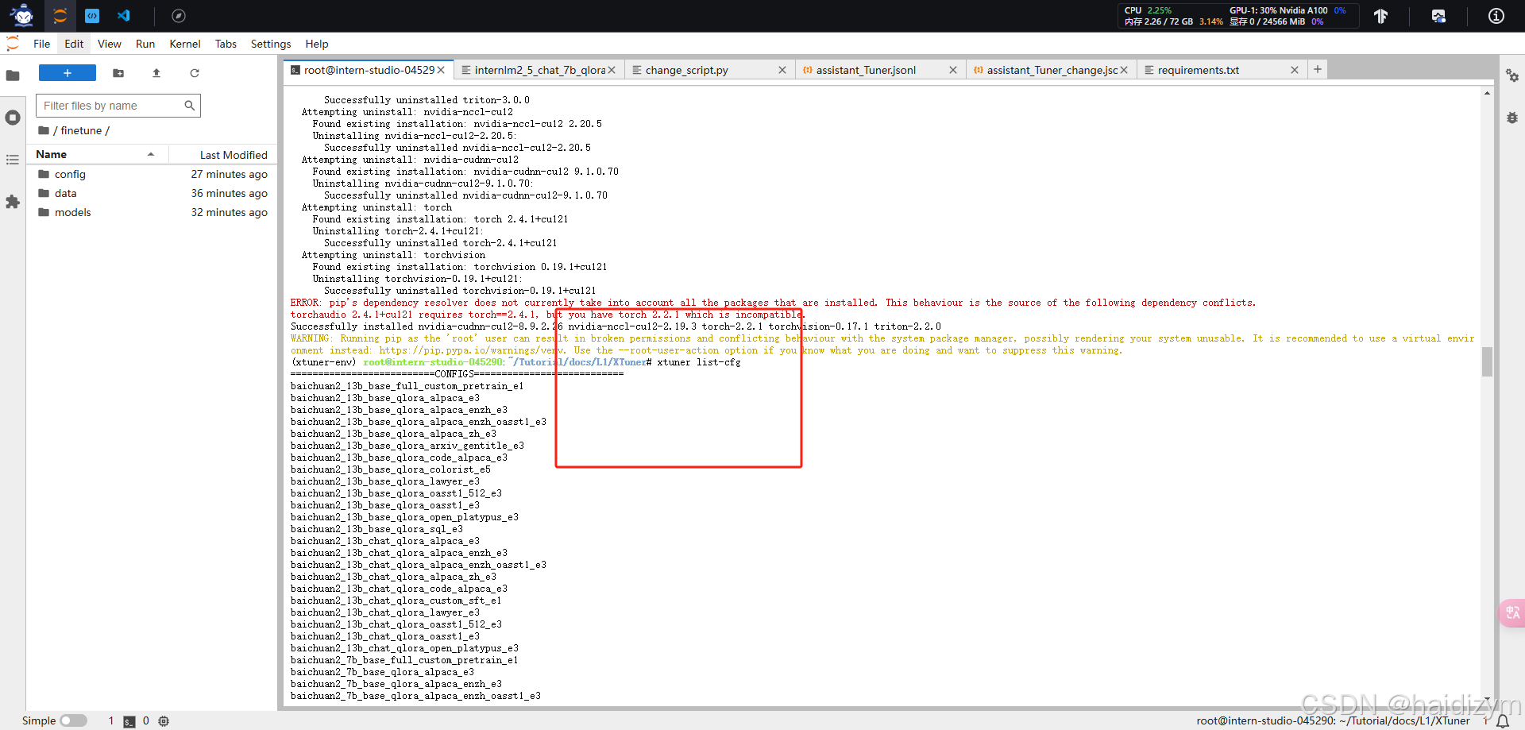Click the 'xtuner list-cfg' command text
Image resolution: width=1525 pixels, height=730 pixels.
pos(699,362)
